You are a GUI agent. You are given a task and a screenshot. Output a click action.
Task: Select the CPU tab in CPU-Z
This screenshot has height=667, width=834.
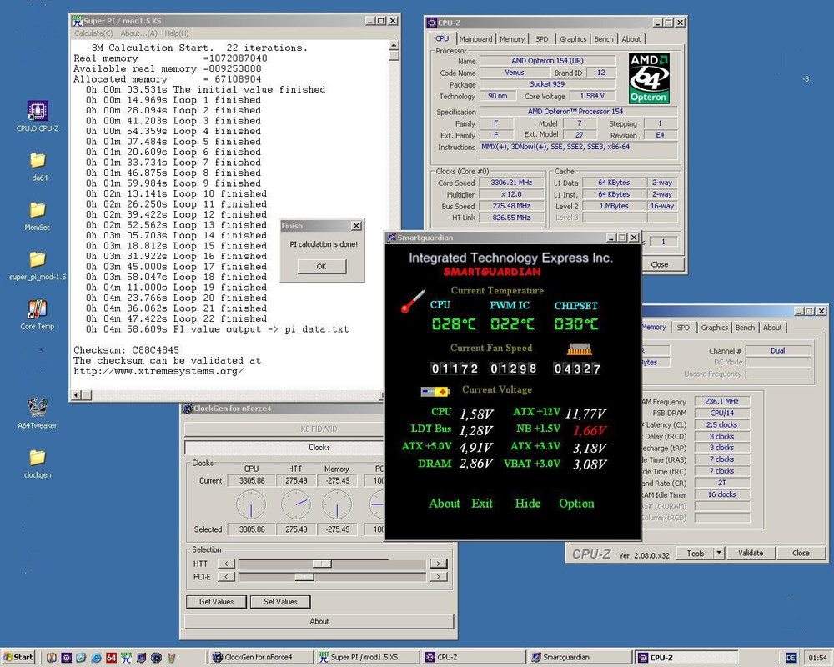[x=442, y=38]
